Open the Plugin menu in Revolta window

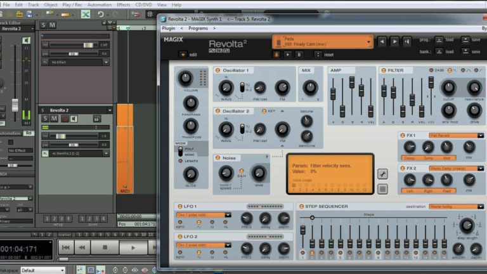click(168, 29)
